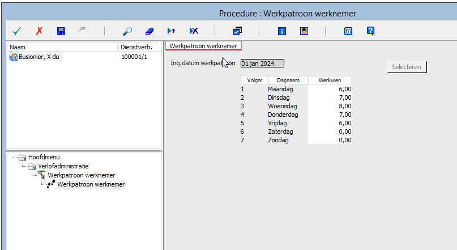Switch to the Werkpatroon werknemer tab
The width and height of the screenshot is (457, 250).
(x=203, y=46)
